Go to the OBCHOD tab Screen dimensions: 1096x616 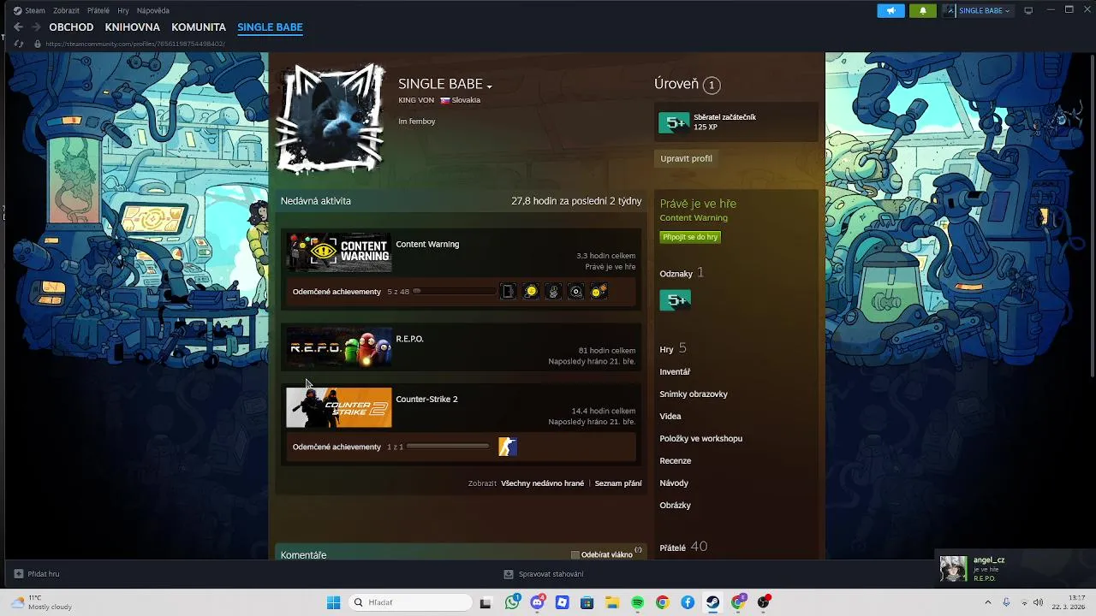[x=71, y=27]
